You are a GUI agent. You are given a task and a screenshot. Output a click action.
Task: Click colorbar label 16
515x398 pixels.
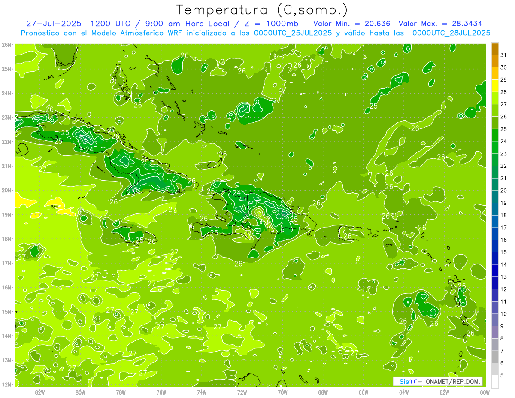[504, 240]
